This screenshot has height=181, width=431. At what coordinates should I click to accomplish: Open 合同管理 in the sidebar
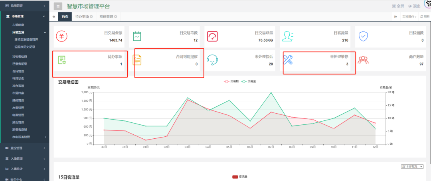[x=18, y=71]
